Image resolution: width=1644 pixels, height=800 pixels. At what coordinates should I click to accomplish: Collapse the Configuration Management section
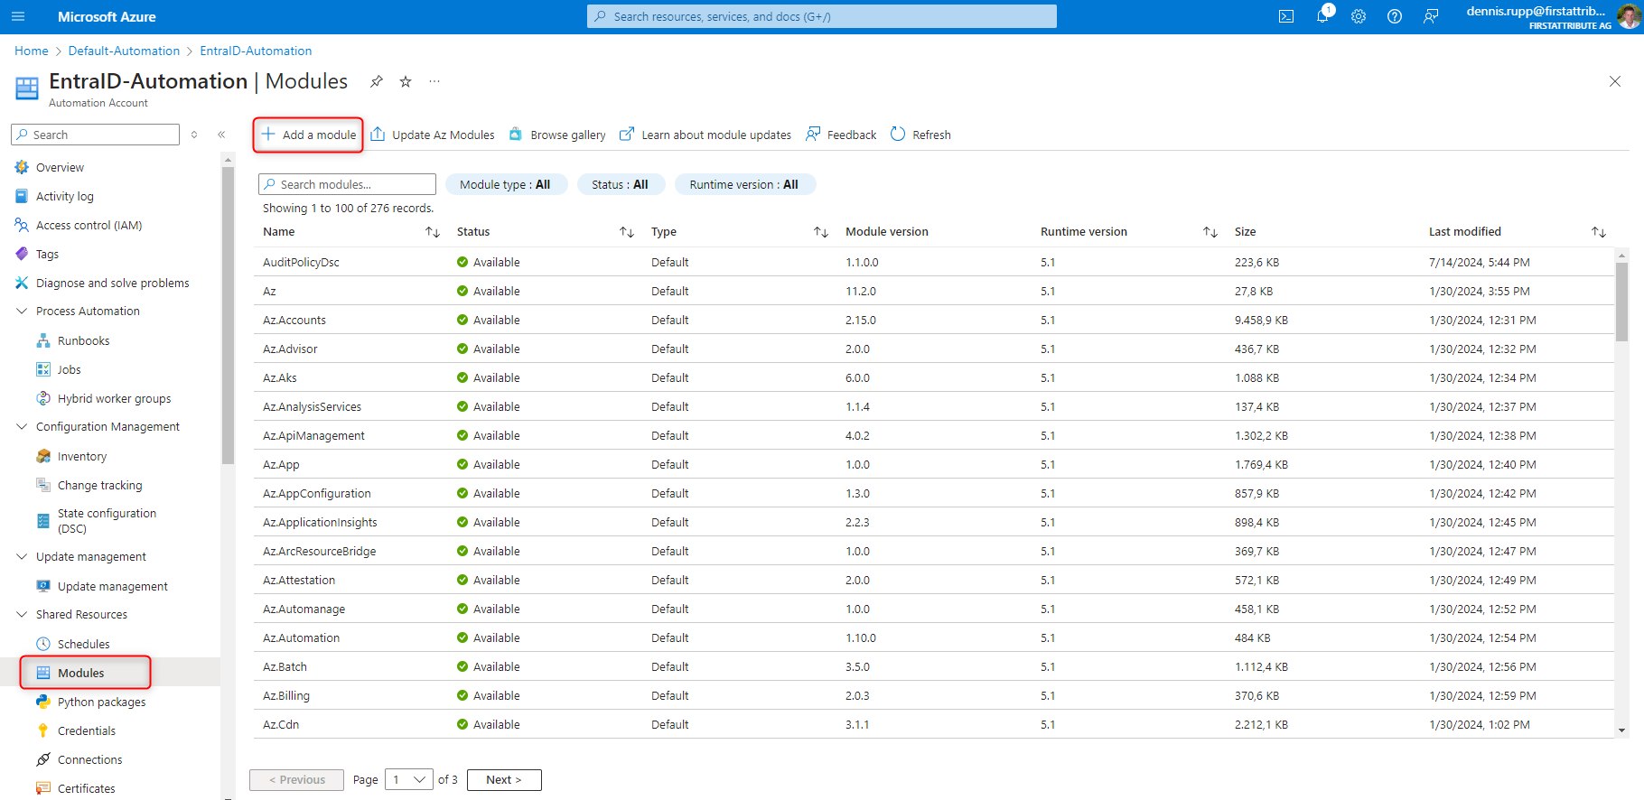coord(22,426)
